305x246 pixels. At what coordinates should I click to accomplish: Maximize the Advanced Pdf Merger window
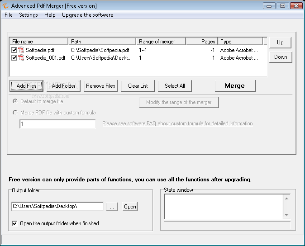[x=283, y=6]
